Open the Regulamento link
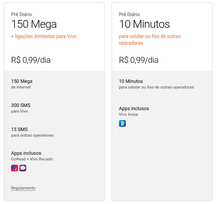Screen dimensions: 222x204 click(23, 188)
